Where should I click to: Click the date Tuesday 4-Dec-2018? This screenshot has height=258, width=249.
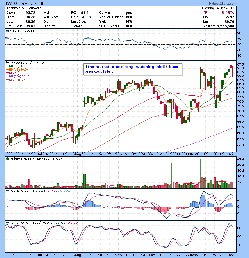[218, 8]
